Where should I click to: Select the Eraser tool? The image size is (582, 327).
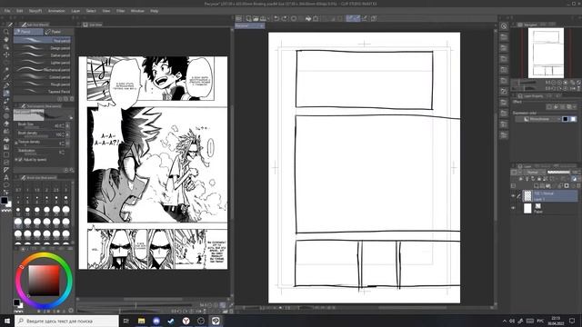click(x=6, y=124)
